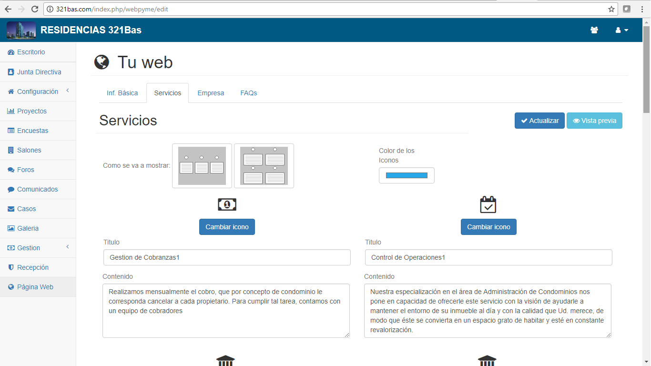Select the two-by-two grid layout option
651x366 pixels.
pyautogui.click(x=264, y=166)
